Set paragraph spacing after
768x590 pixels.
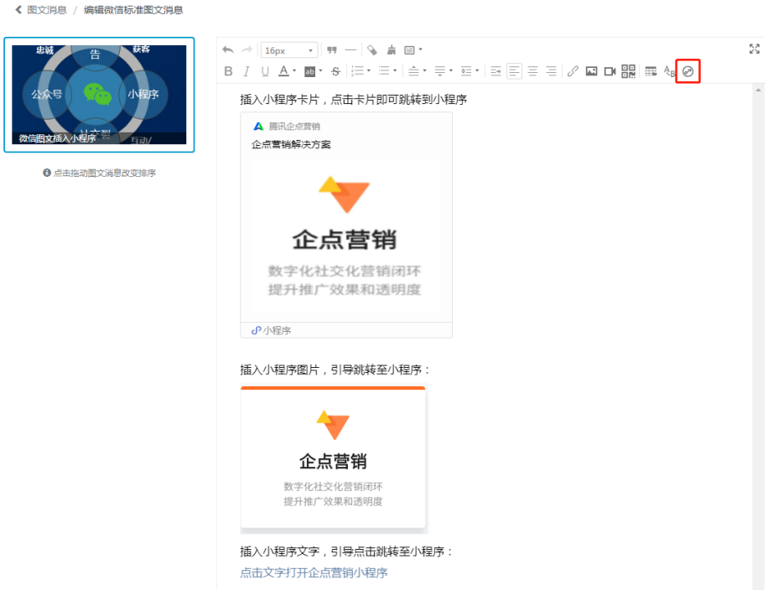click(x=440, y=71)
